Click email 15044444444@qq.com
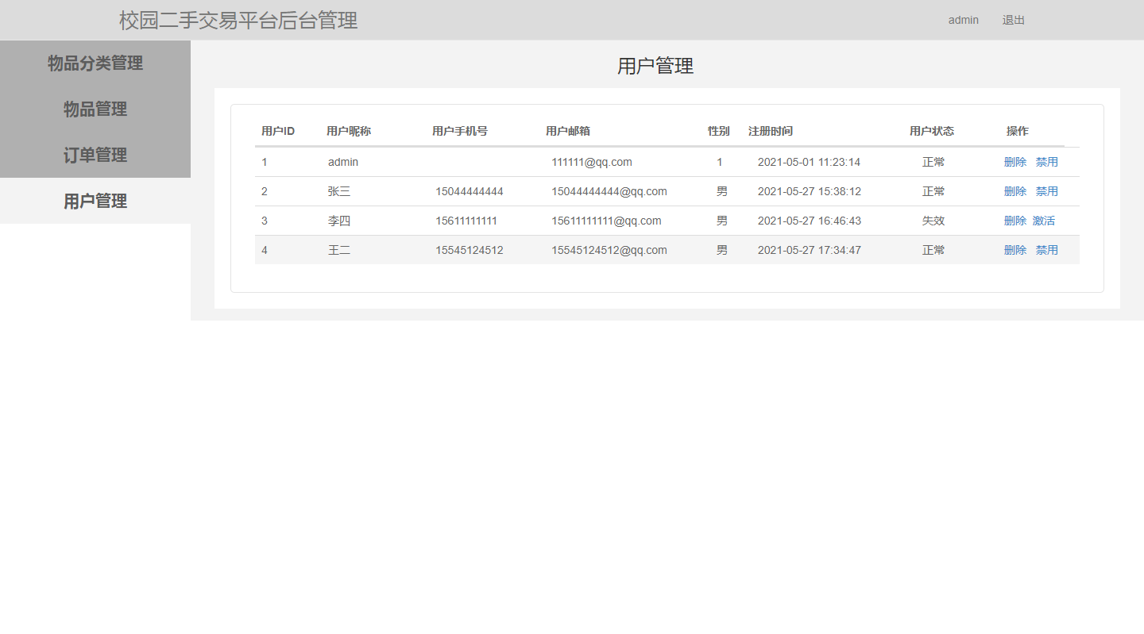 point(609,191)
